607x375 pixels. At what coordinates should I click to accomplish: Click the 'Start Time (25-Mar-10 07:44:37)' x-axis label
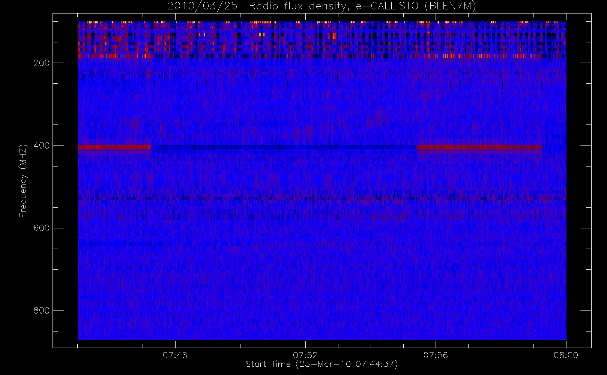322,364
